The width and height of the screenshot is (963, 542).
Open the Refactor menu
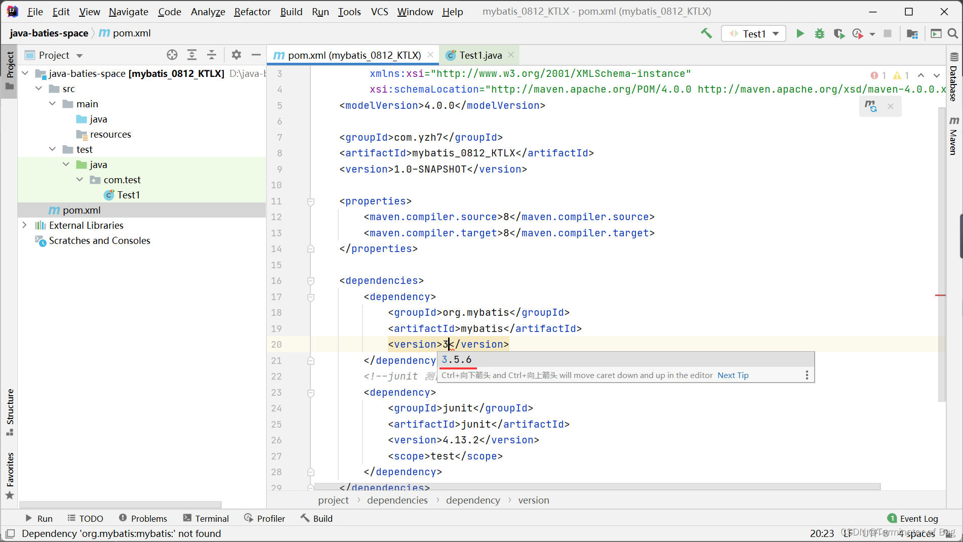[x=252, y=11]
